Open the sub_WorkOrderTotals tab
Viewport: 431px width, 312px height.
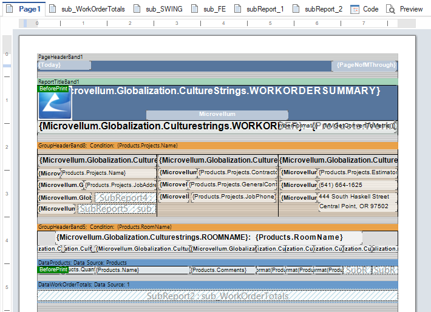pyautogui.click(x=87, y=9)
